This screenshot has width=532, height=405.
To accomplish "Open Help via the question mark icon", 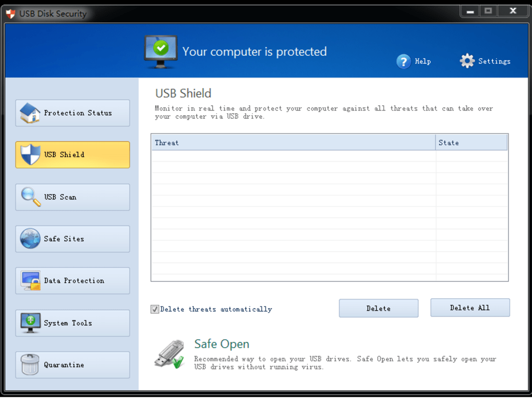I will click(x=403, y=61).
